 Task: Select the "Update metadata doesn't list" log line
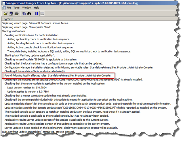(88, 104)
